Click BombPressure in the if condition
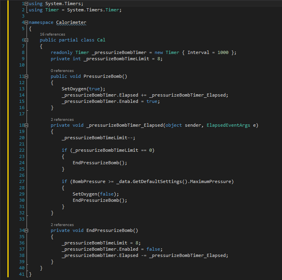Image resolution: width=282 pixels, height=280 pixels. (x=89, y=181)
